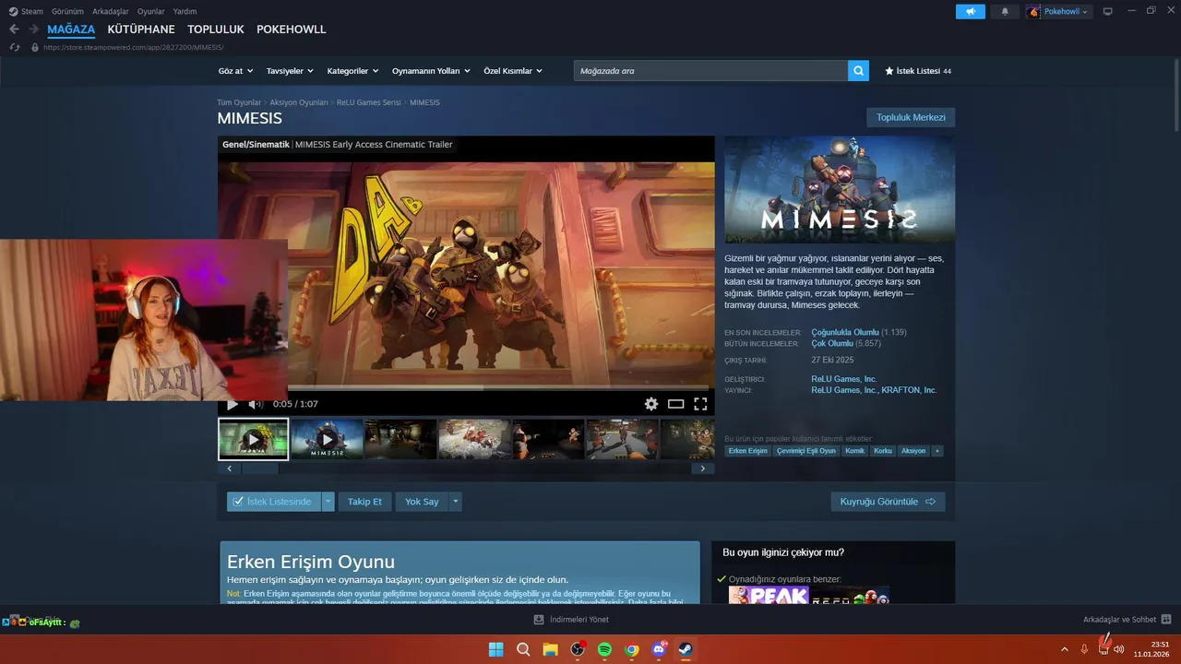
Task: Switch to the TOPLULUK tab
Action: tap(216, 30)
